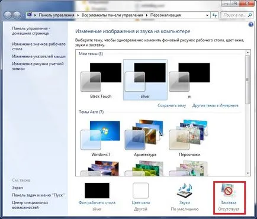The width and height of the screenshot is (257, 219).
Task: Apply the Архитектура theme
Action: [145, 138]
